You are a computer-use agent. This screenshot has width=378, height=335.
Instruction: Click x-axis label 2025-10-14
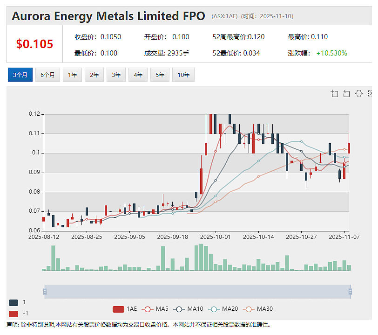coord(258,237)
